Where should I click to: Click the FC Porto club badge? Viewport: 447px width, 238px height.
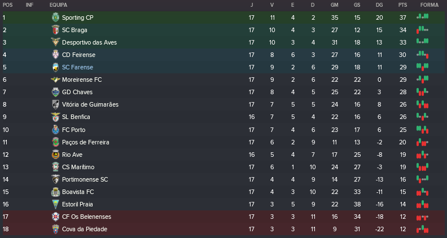55,129
